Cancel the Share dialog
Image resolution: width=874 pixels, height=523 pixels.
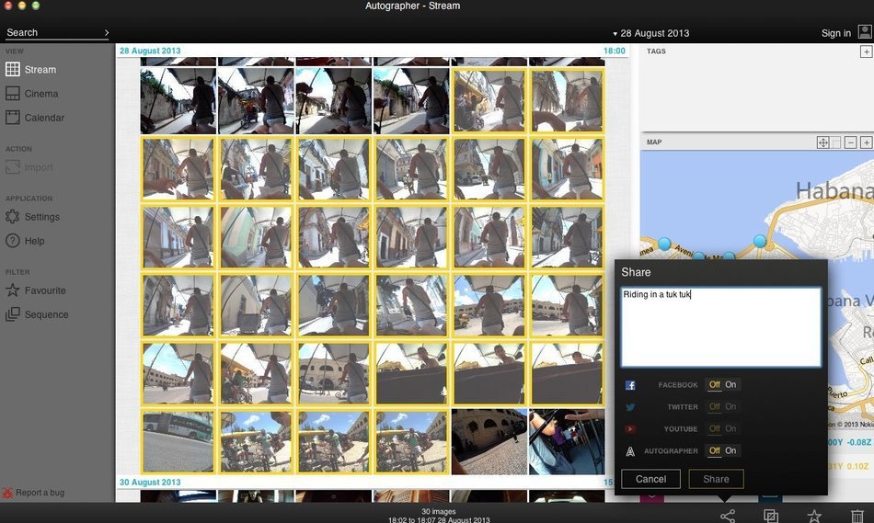650,479
